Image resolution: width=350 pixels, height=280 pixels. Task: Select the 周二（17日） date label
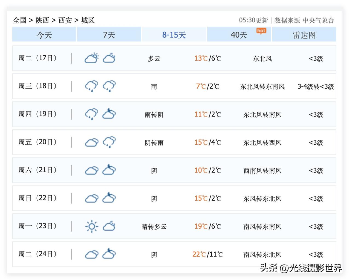point(37,58)
